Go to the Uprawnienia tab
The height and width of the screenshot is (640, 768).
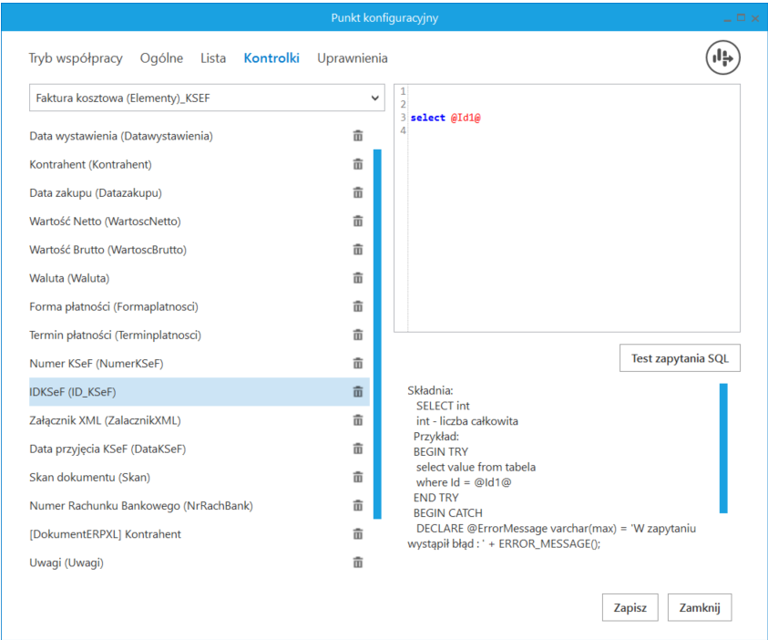[x=353, y=58]
